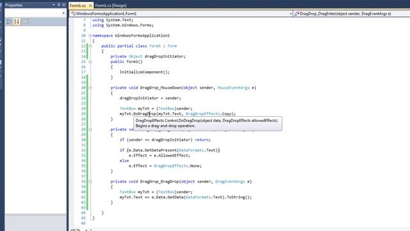This screenshot has width=410, height=231.
Task: Click "if (sender == dragDropInitiator) return;" line
Action: 165,140
